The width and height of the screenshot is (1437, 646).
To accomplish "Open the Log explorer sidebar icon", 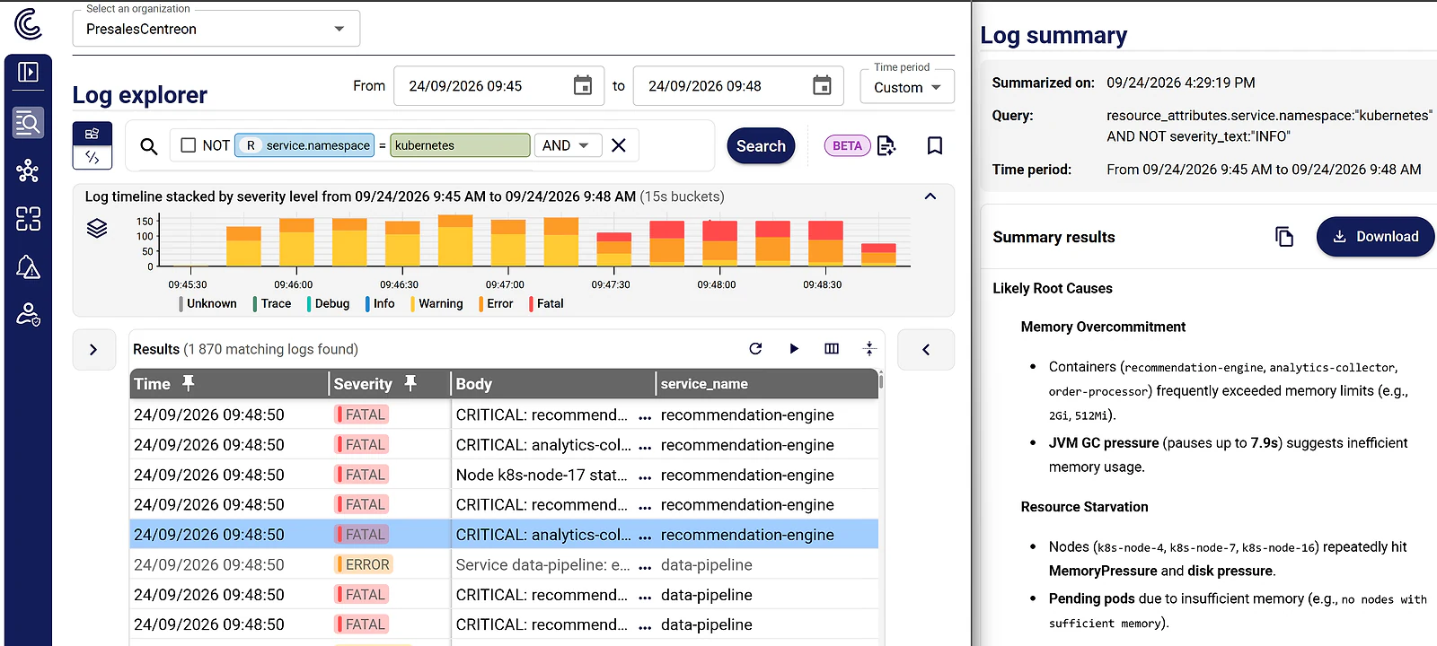I will point(28,122).
